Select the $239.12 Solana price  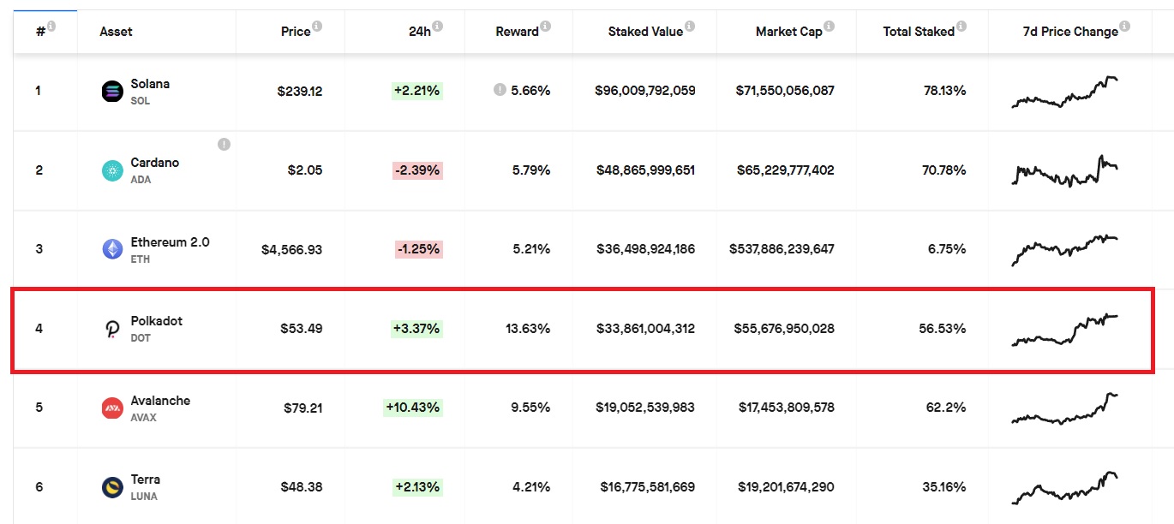click(300, 91)
